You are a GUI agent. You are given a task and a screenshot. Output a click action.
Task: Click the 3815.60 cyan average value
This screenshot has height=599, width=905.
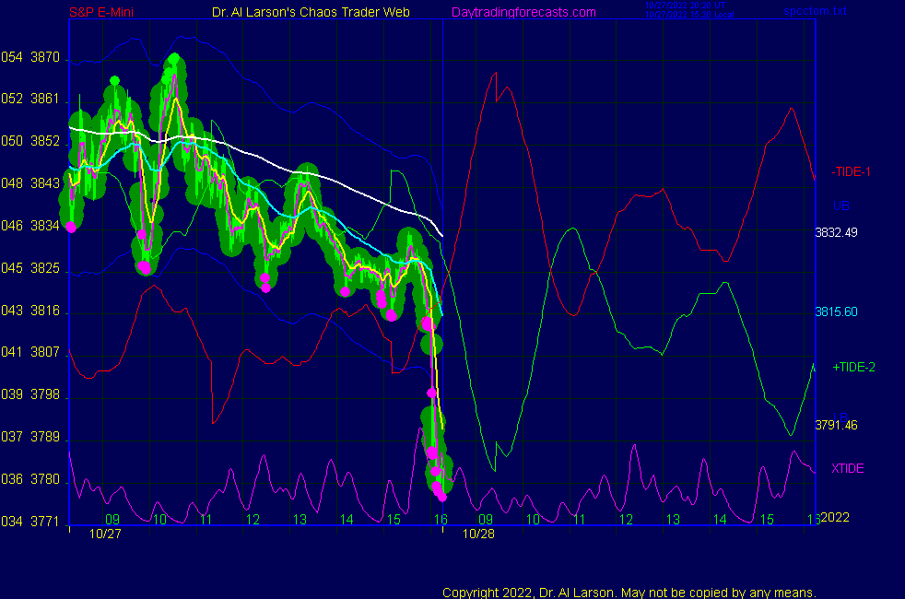coord(836,312)
